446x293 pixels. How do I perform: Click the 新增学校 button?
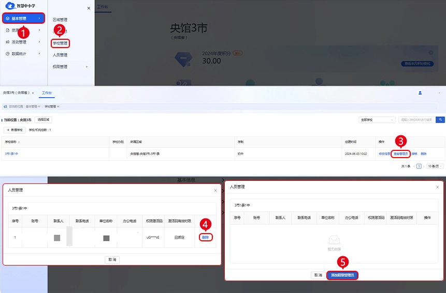click(x=15, y=130)
